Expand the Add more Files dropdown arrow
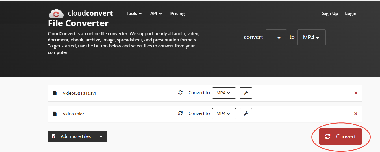The height and width of the screenshot is (152, 380). point(101,136)
